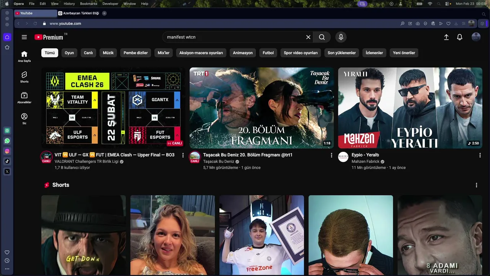Select the Oyun filter chip
Screen dimensions: 490x276
[69, 53]
